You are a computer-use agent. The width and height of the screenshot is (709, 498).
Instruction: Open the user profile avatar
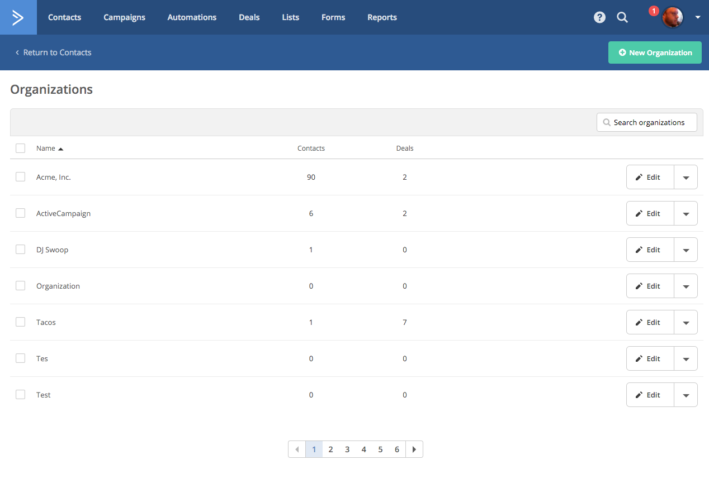click(672, 18)
